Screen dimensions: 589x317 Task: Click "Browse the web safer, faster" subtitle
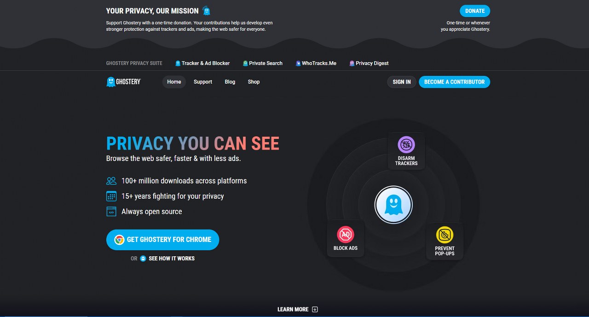(x=173, y=158)
